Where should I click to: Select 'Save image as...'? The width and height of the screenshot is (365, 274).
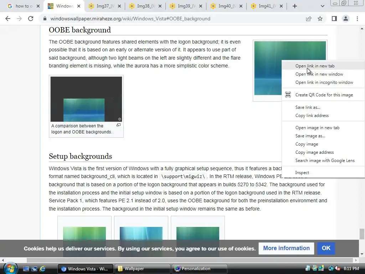point(323,136)
